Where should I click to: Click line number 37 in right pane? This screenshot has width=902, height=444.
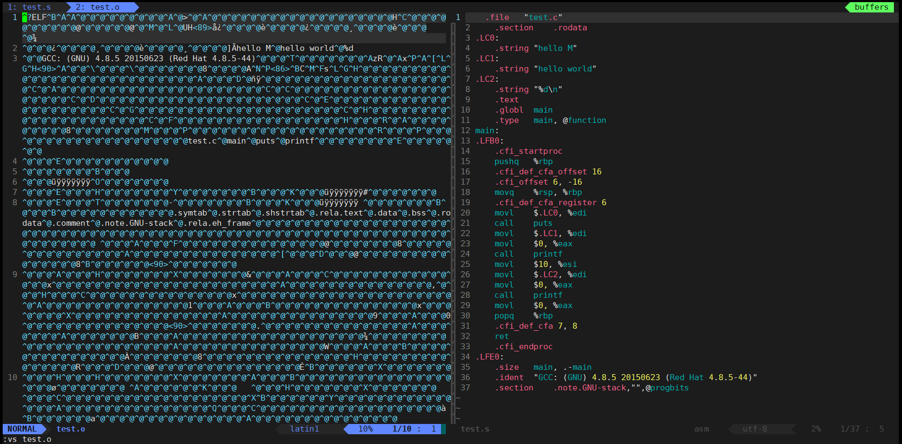click(x=465, y=388)
